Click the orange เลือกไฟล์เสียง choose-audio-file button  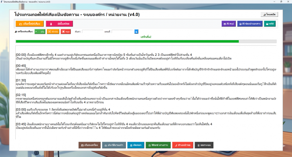(30, 24)
